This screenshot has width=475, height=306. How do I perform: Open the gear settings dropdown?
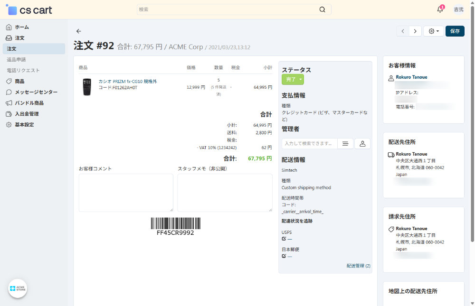pos(433,31)
